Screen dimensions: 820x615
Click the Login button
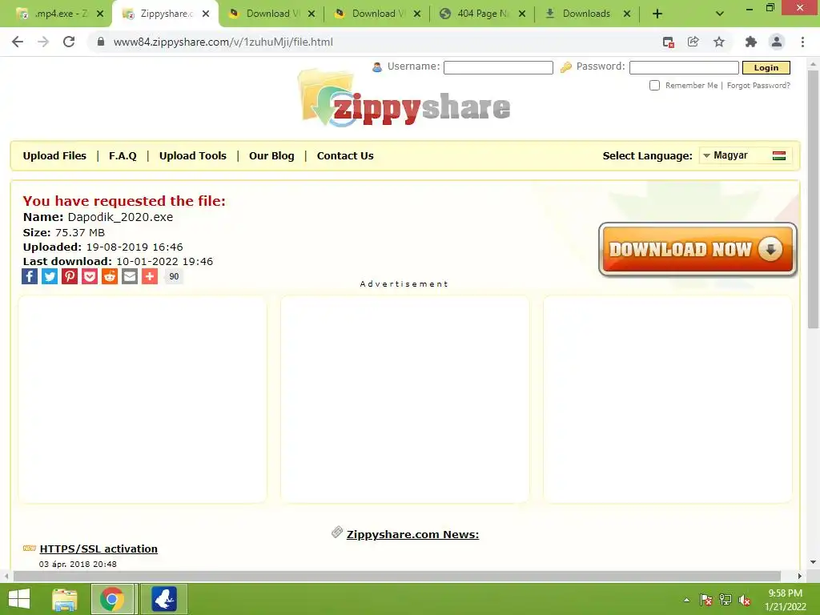pyautogui.click(x=766, y=67)
